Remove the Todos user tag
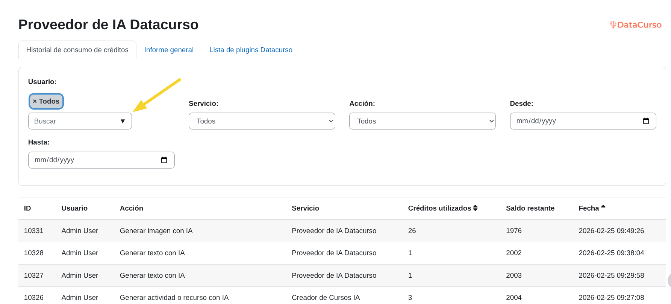The image size is (671, 304). click(35, 101)
